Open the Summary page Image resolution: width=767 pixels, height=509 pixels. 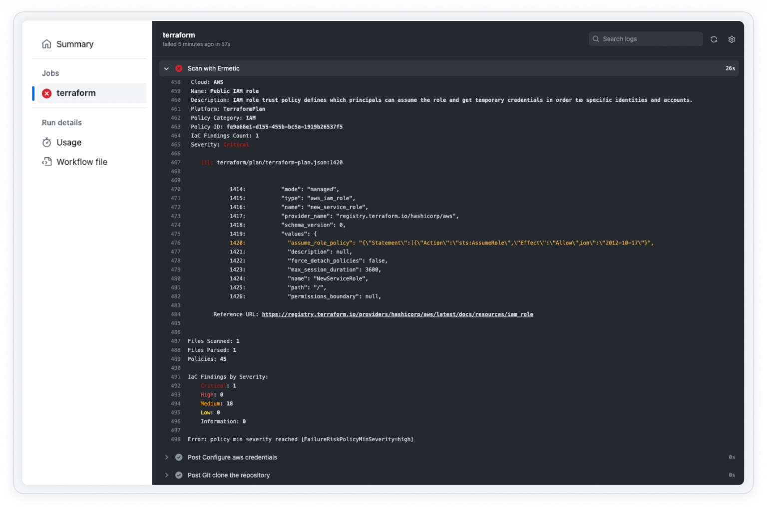pyautogui.click(x=75, y=44)
